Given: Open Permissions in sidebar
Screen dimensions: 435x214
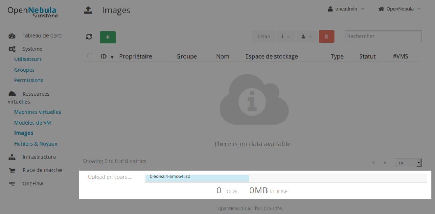Looking at the screenshot, I should (x=29, y=80).
